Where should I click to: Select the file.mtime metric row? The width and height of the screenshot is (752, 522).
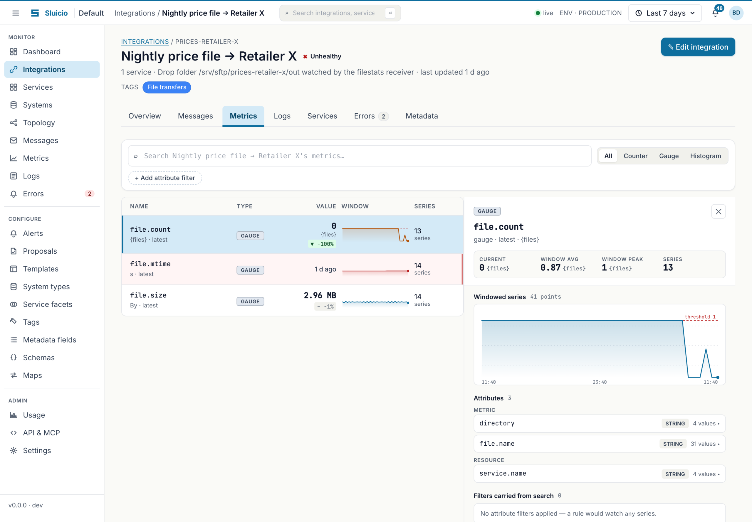(292, 269)
